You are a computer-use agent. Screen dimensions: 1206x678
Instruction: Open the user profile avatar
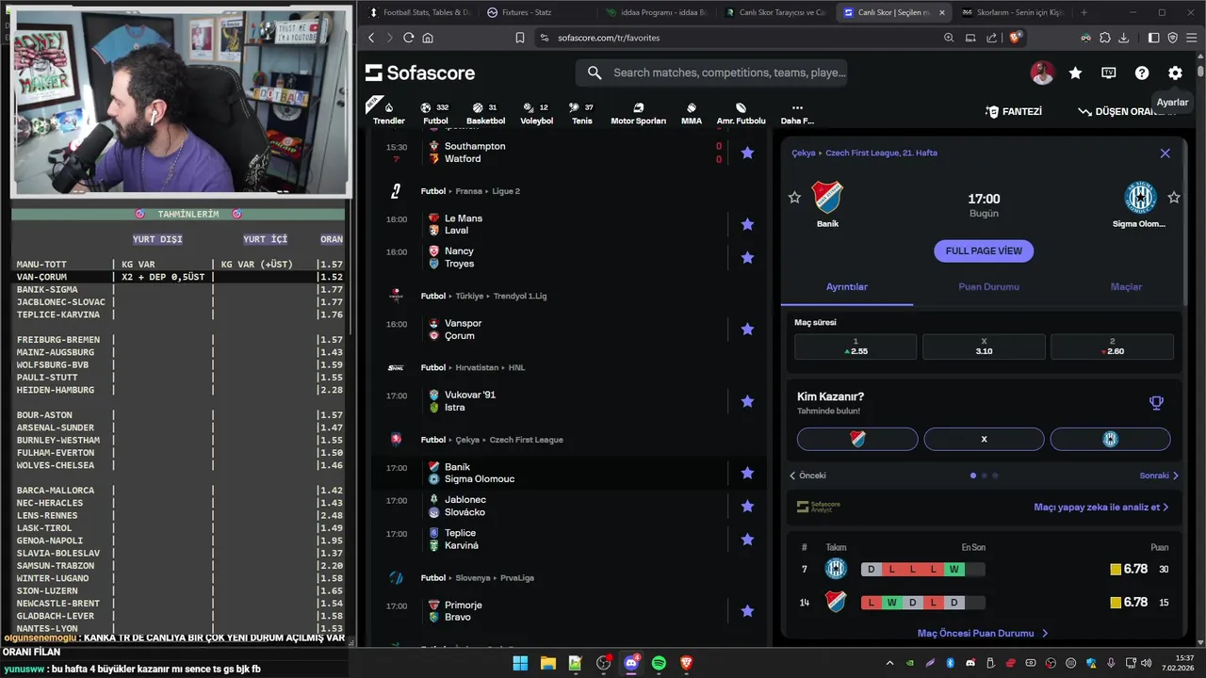click(x=1042, y=73)
